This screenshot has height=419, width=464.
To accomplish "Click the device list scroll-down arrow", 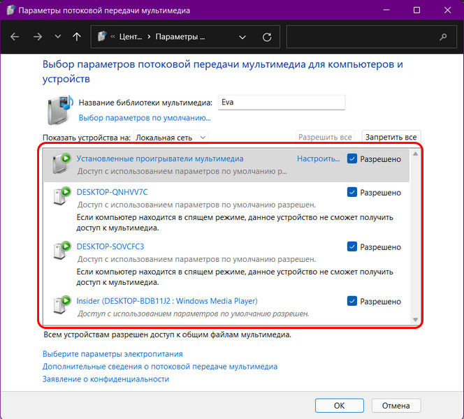I will coord(416,320).
